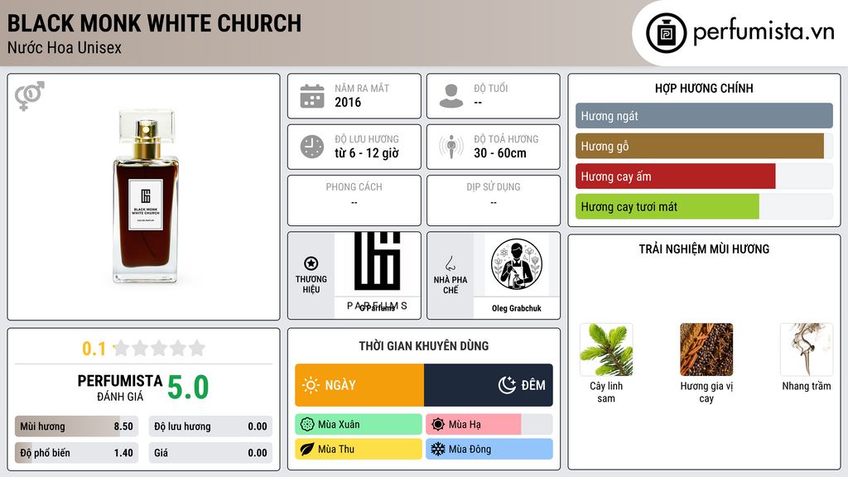Click the Nhang trầm note image

tap(807, 350)
